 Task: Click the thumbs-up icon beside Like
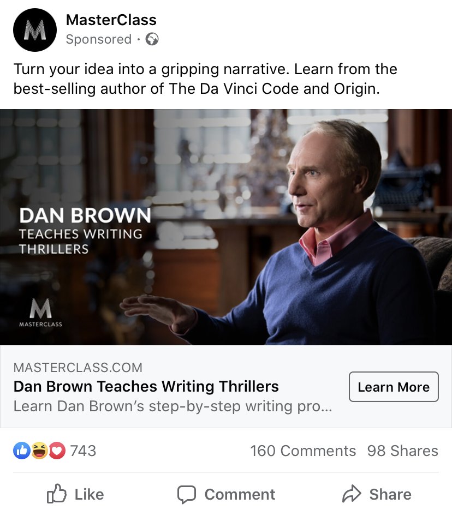pos(57,494)
